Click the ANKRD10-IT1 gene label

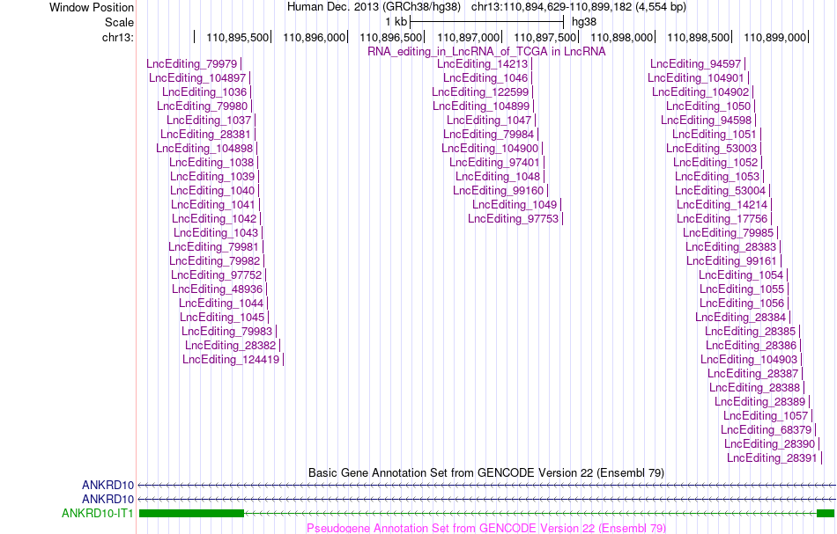tap(97, 513)
